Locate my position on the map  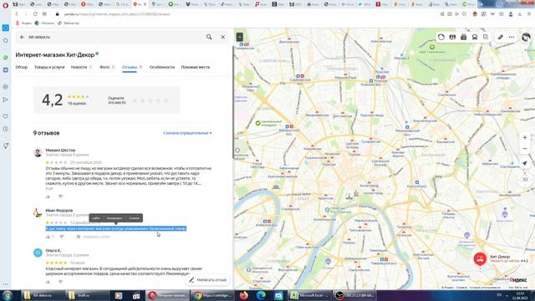click(x=525, y=164)
